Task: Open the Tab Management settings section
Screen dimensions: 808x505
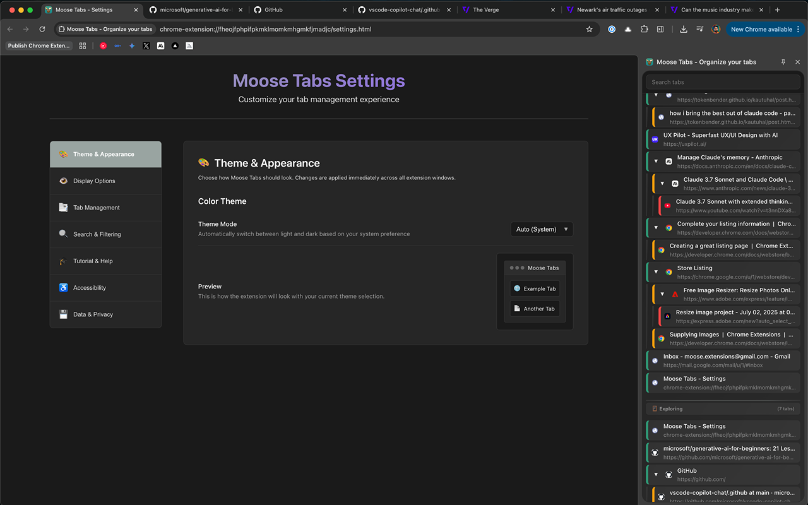Action: click(105, 208)
